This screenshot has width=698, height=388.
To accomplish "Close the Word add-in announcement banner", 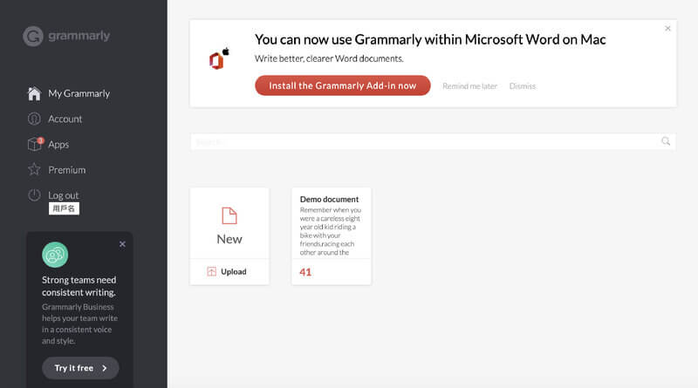I will tap(668, 29).
